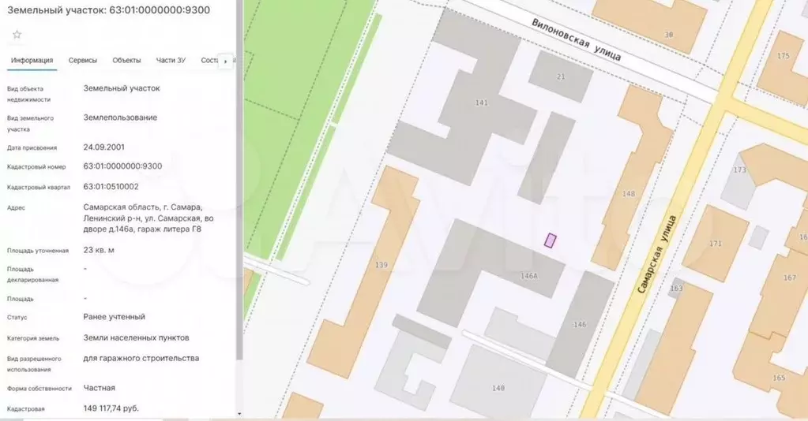Screen dimensions: 808x421
Task: Click building 171 across Самарская улица
Action: click(x=715, y=244)
